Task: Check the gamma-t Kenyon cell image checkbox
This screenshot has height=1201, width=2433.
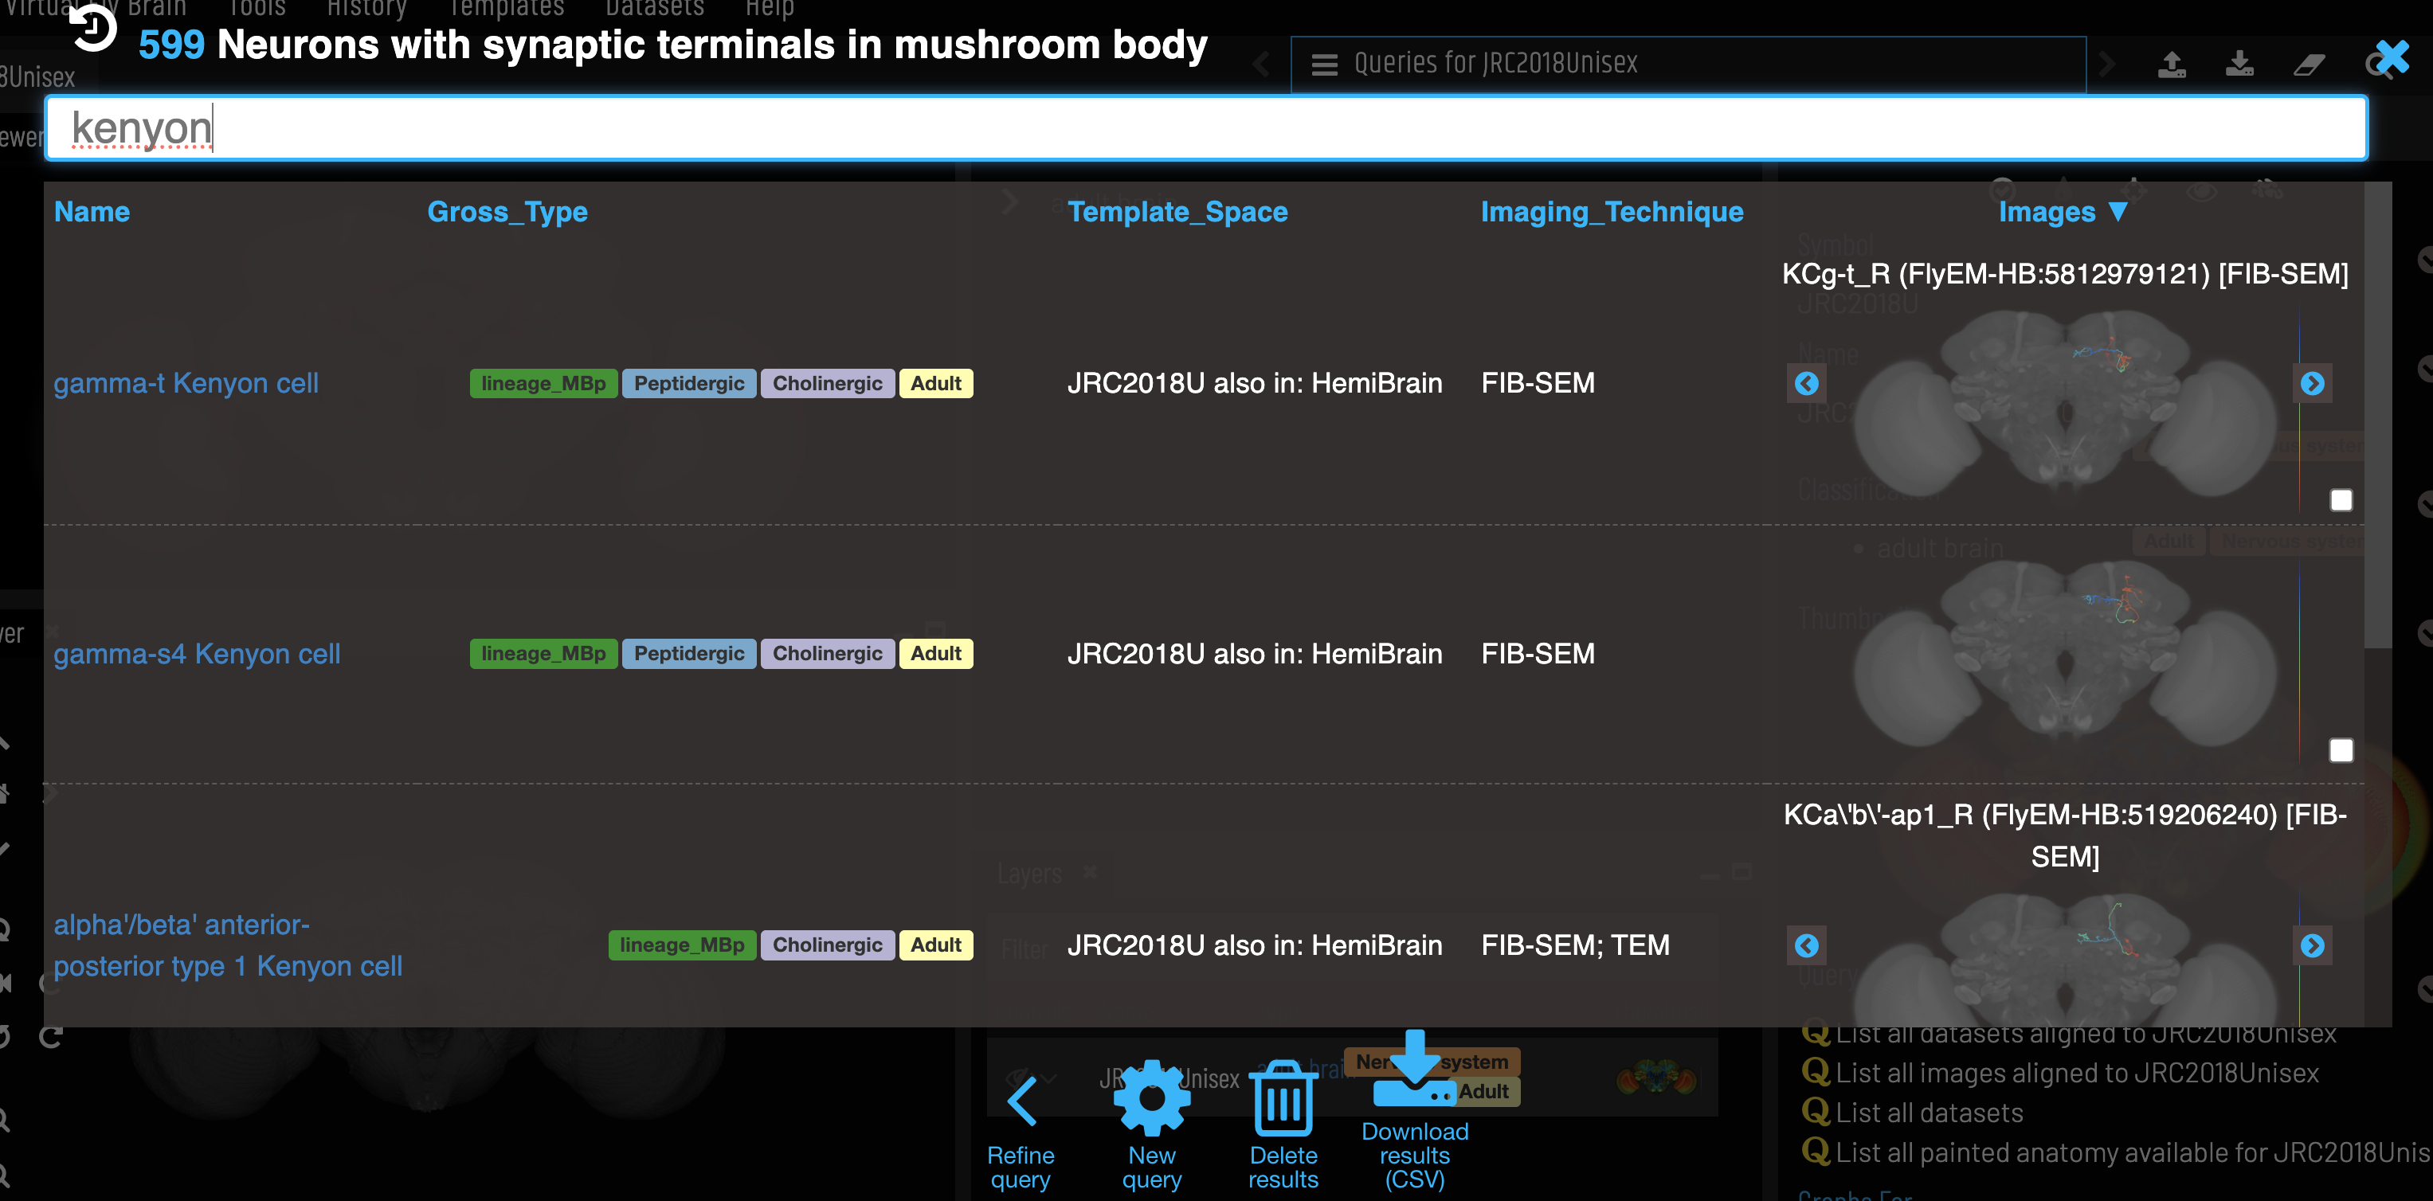Action: pos(2341,499)
